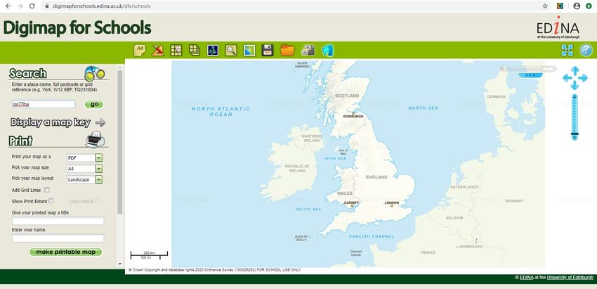This screenshot has height=289, width=597.
Task: Go back using browser back arrow
Action: coord(8,6)
